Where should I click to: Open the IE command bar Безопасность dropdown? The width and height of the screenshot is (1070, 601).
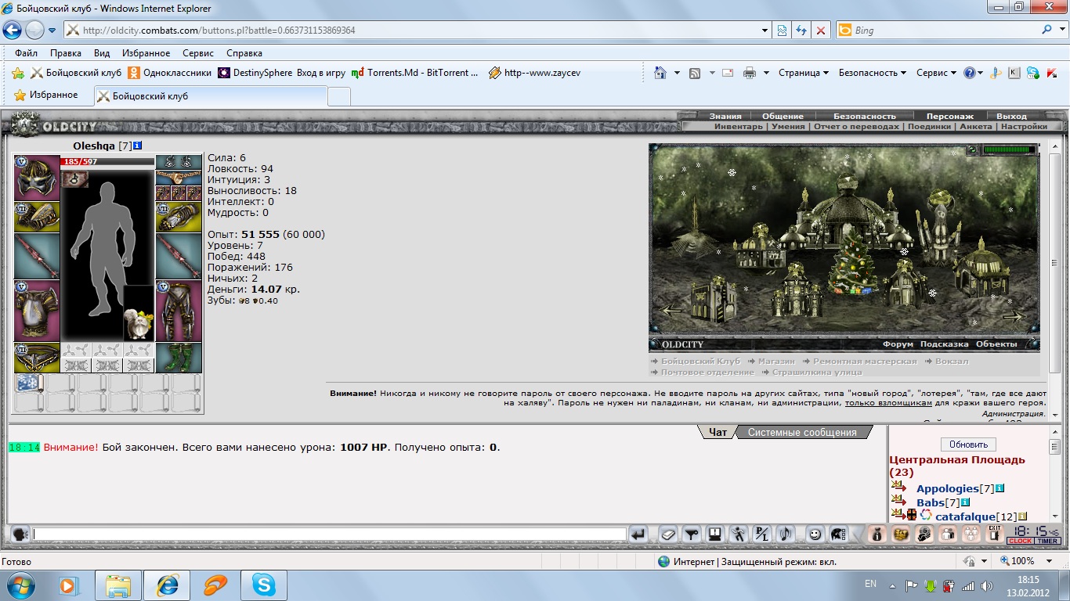pos(873,73)
